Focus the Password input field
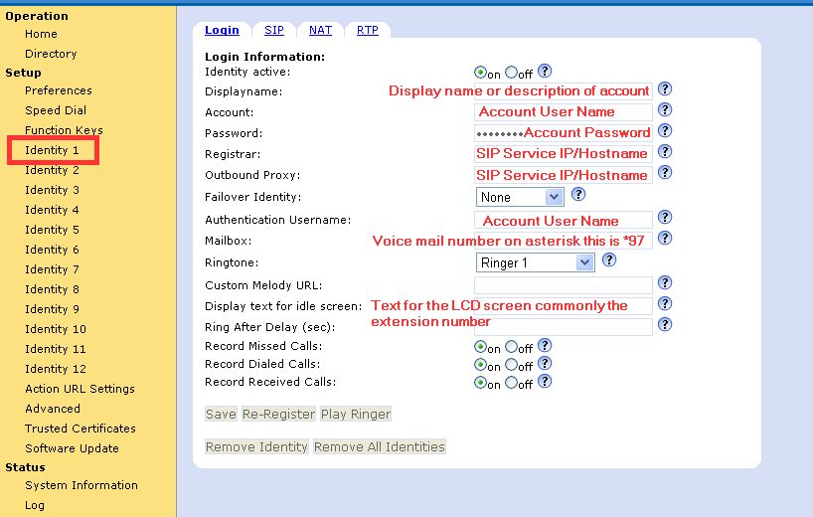The image size is (813, 517). (x=564, y=133)
